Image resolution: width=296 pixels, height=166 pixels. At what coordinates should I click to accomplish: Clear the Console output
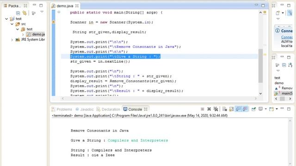(224, 109)
